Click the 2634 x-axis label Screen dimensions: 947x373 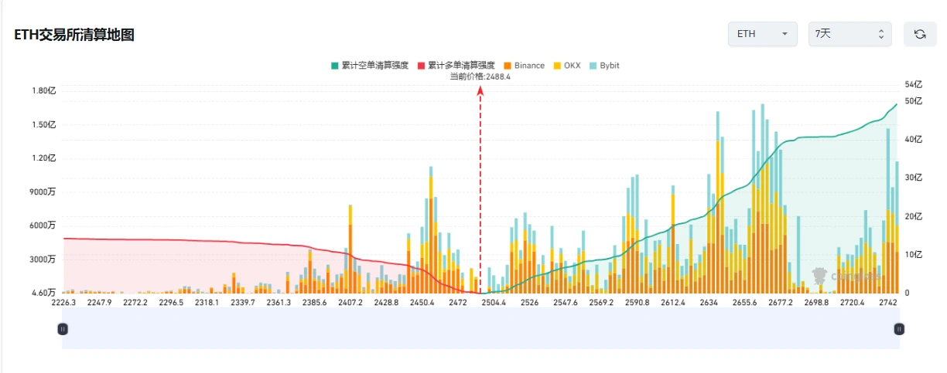tap(709, 303)
